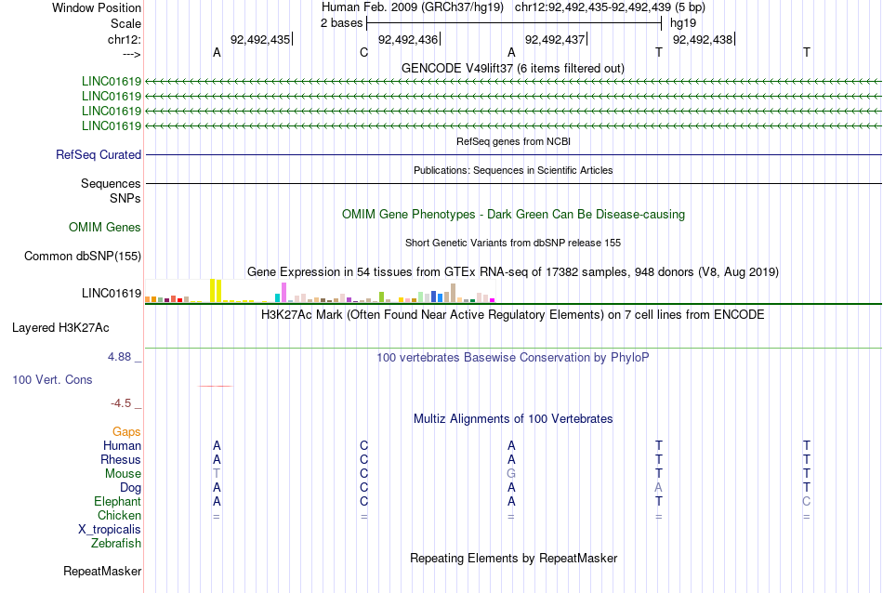
Task: Select the RefSeq Curated track label
Action: point(99,155)
